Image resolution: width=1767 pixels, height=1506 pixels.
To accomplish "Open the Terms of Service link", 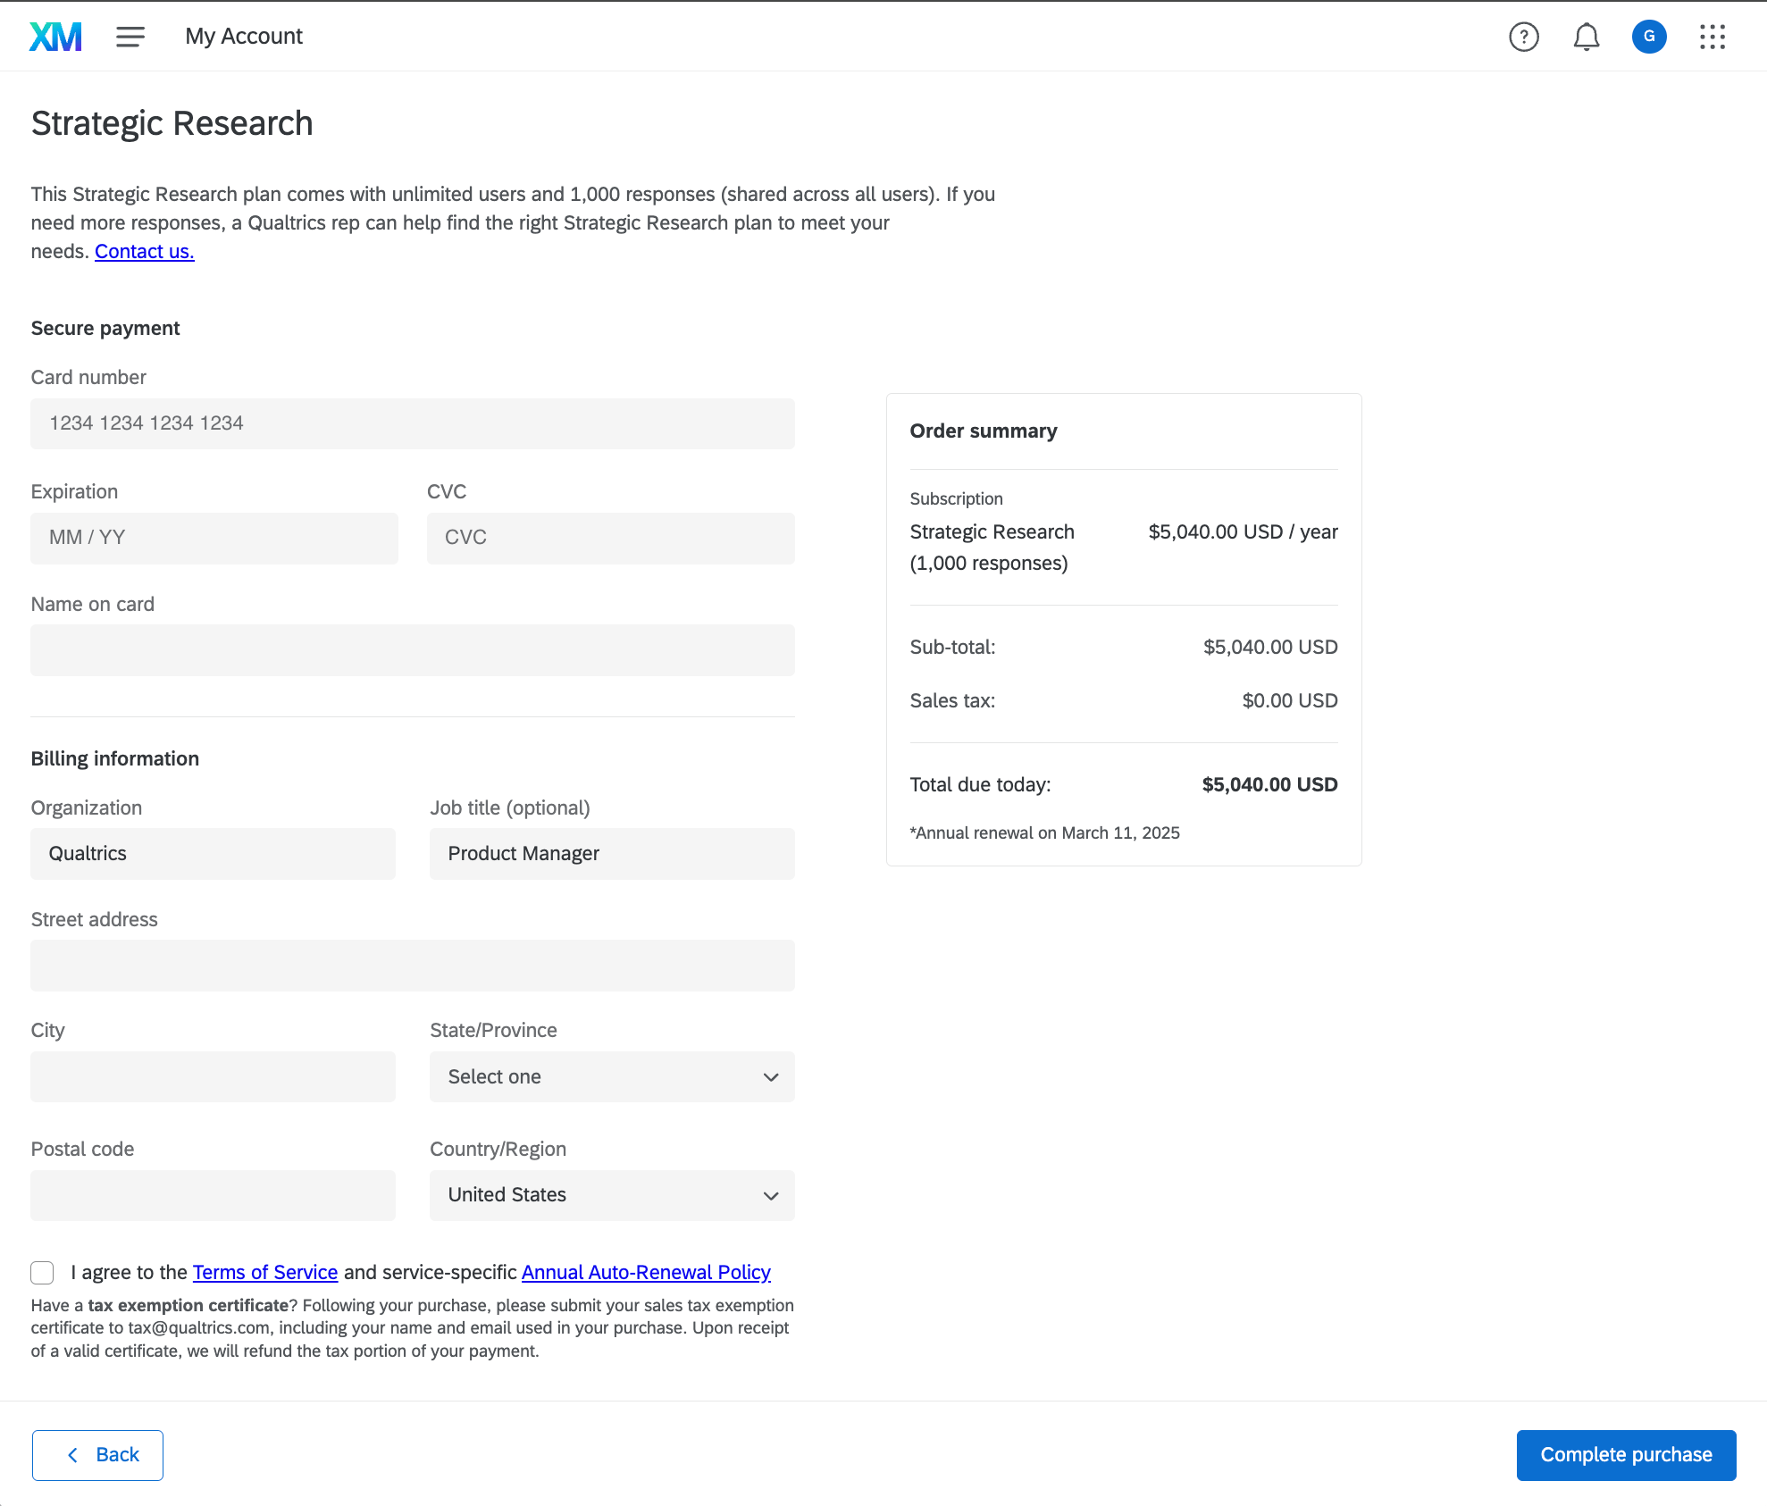I will (x=265, y=1273).
